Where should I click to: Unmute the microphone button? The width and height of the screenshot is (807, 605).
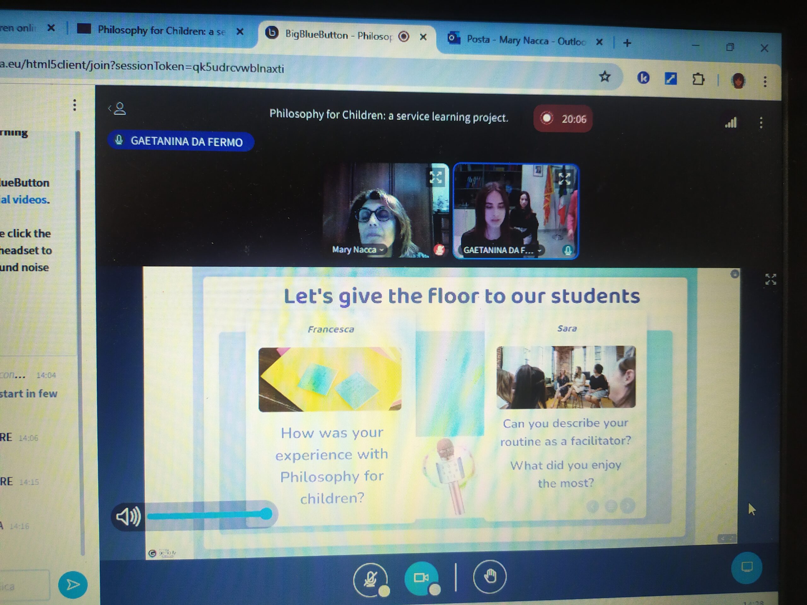pyautogui.click(x=370, y=579)
